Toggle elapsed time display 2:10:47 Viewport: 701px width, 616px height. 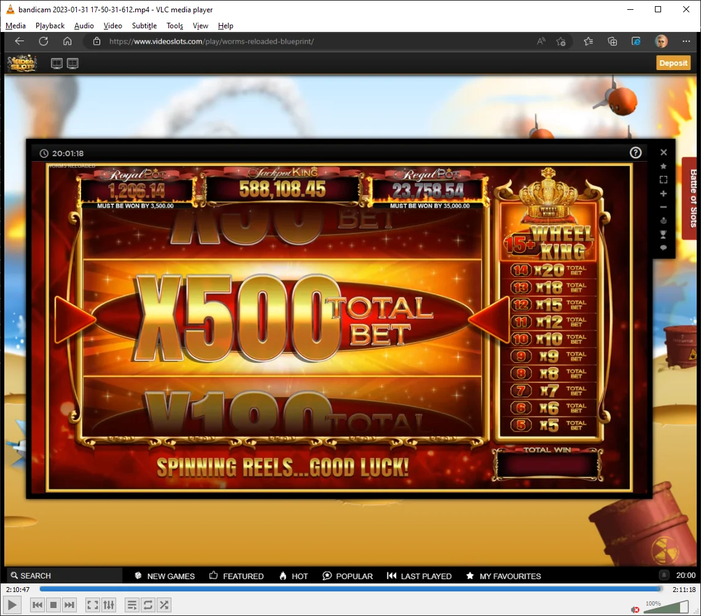18,590
